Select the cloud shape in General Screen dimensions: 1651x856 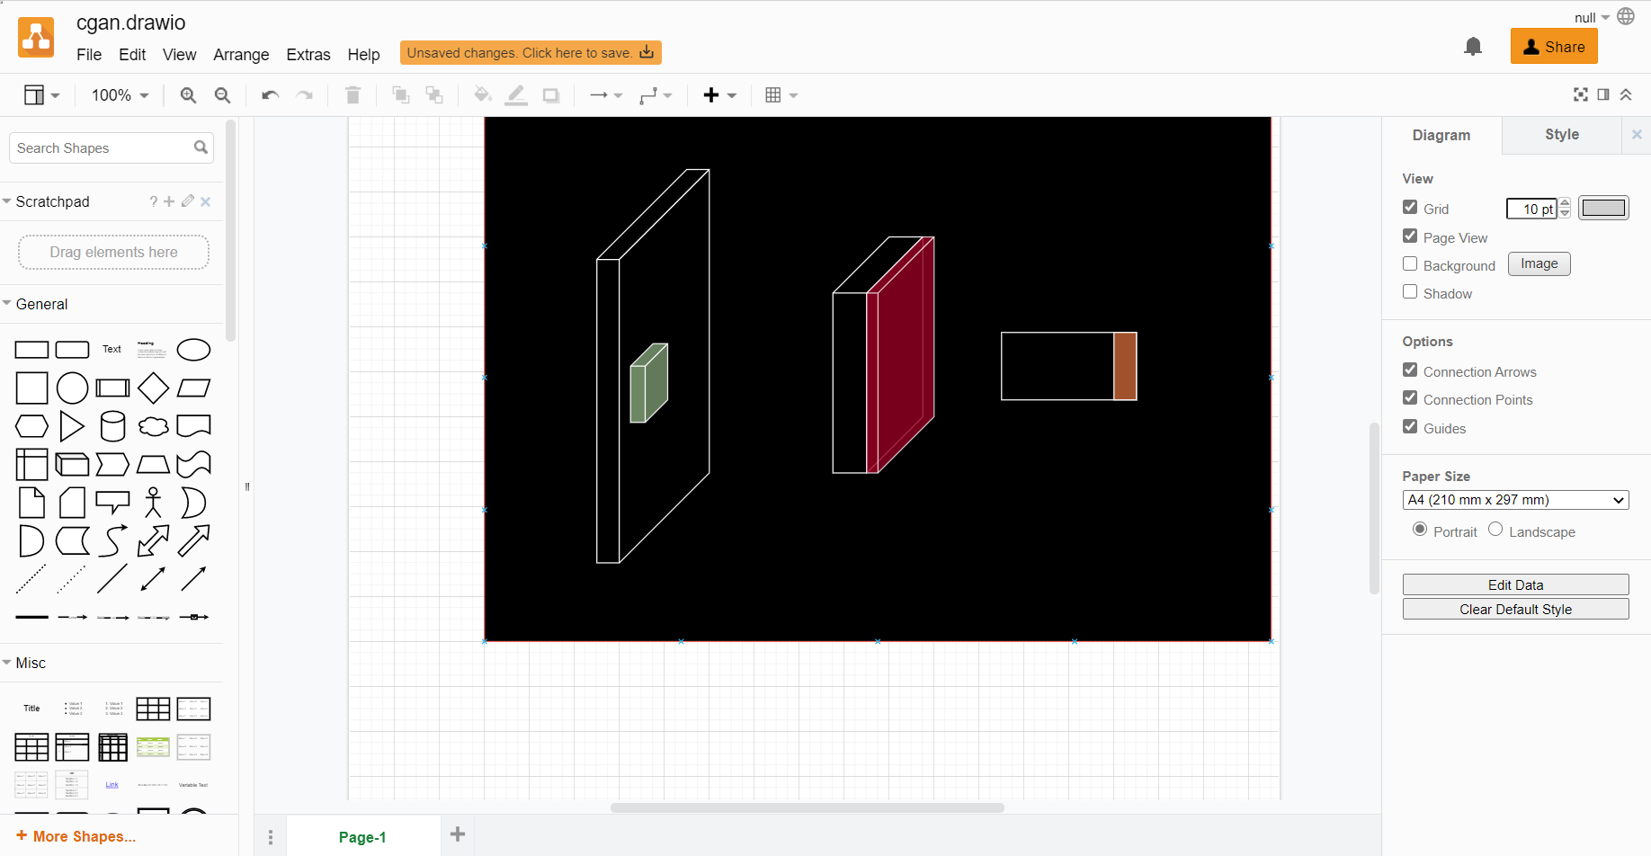153,426
